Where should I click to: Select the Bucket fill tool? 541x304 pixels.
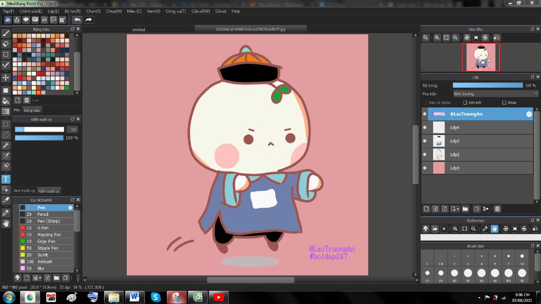(x=6, y=101)
